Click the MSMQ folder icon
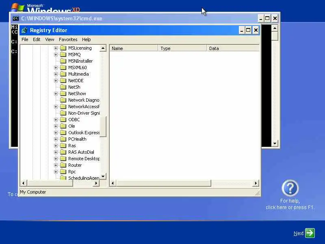 tap(63, 54)
